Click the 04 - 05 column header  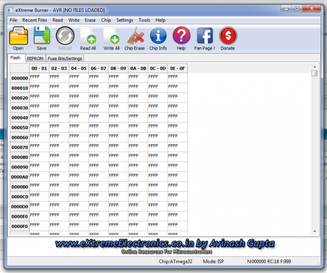coord(79,68)
